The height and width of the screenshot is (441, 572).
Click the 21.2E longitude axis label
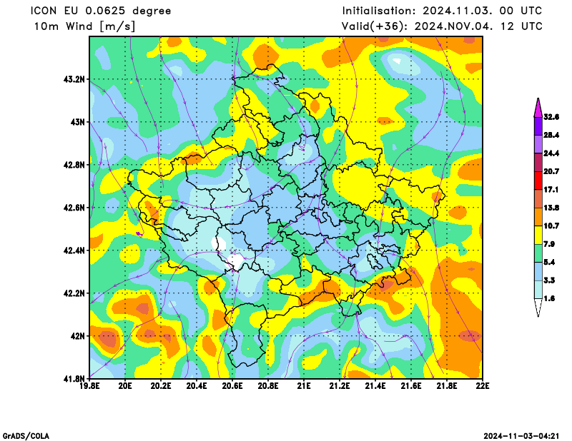(340, 385)
